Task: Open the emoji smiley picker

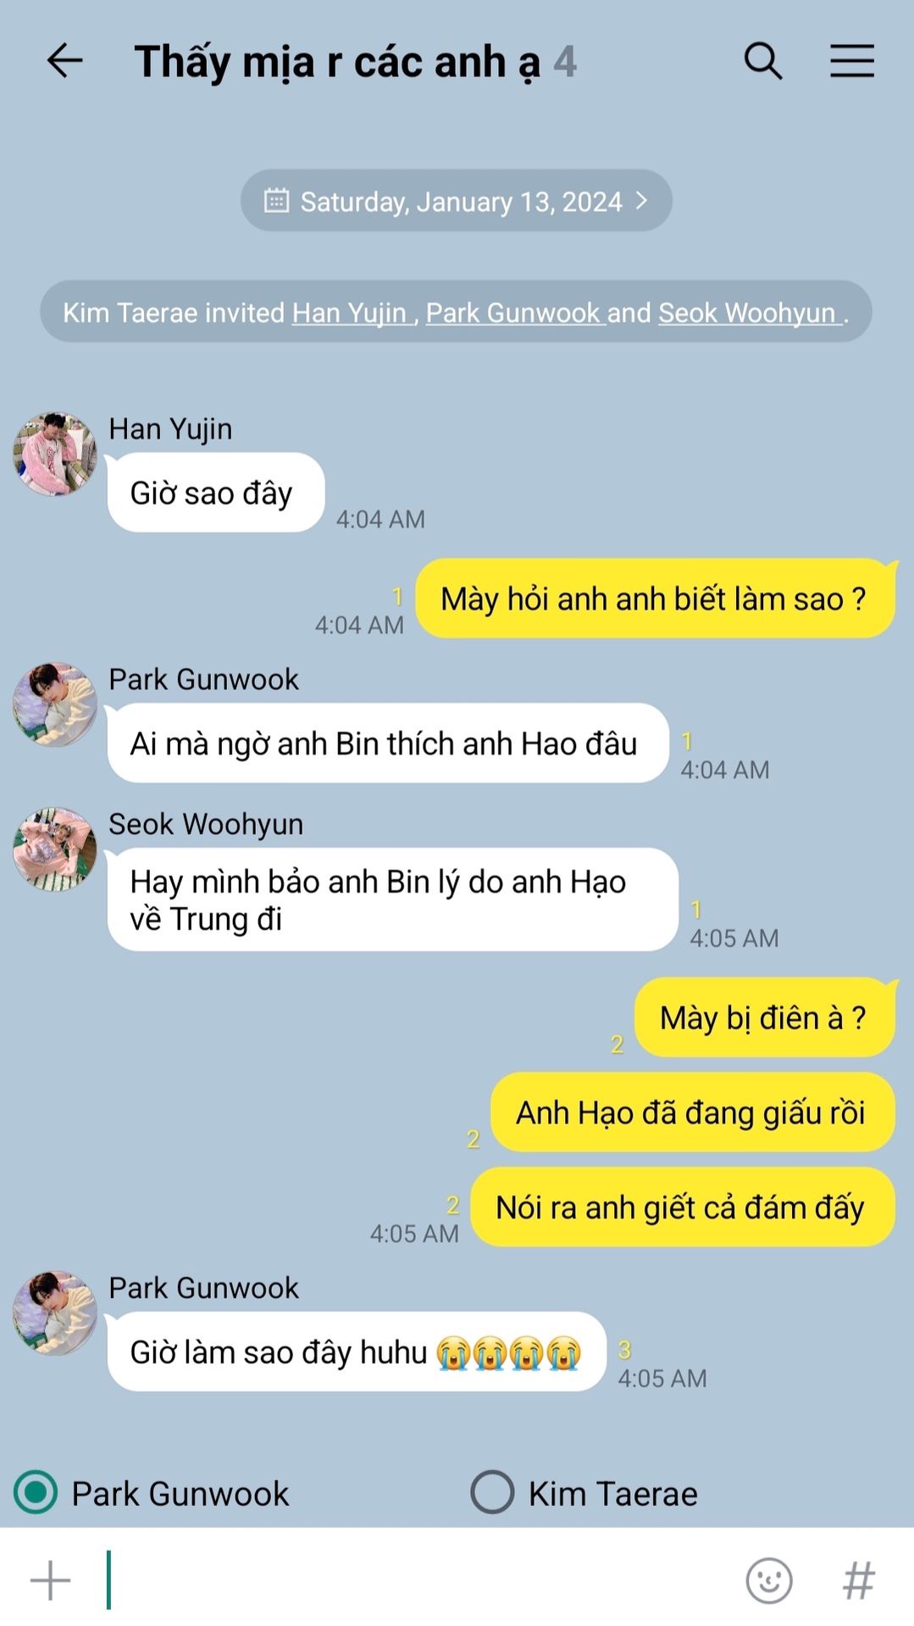Action: 768,1580
